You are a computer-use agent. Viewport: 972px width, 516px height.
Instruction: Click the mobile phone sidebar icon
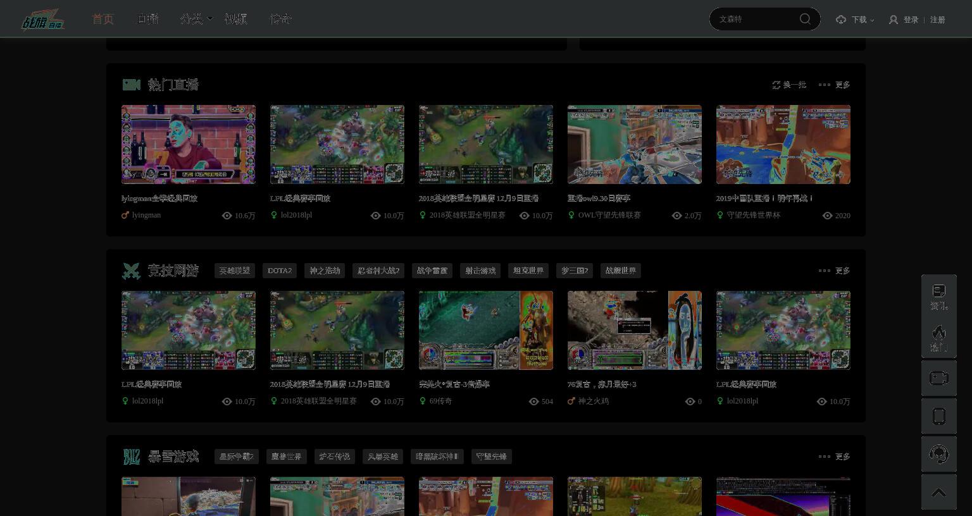coord(939,416)
